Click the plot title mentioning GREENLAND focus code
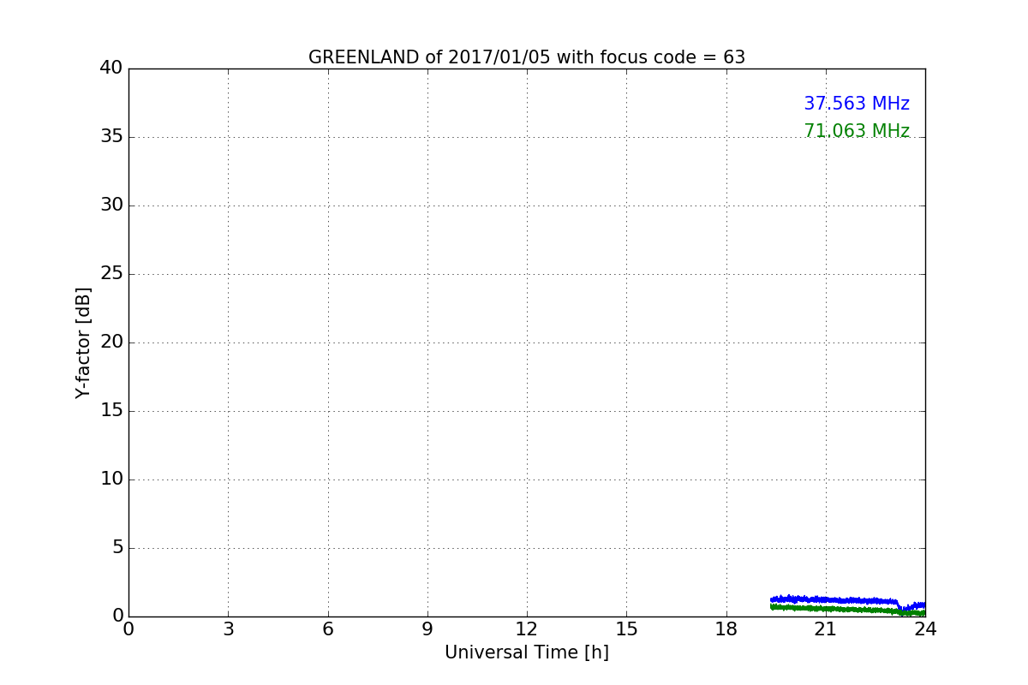 pyautogui.click(x=527, y=57)
